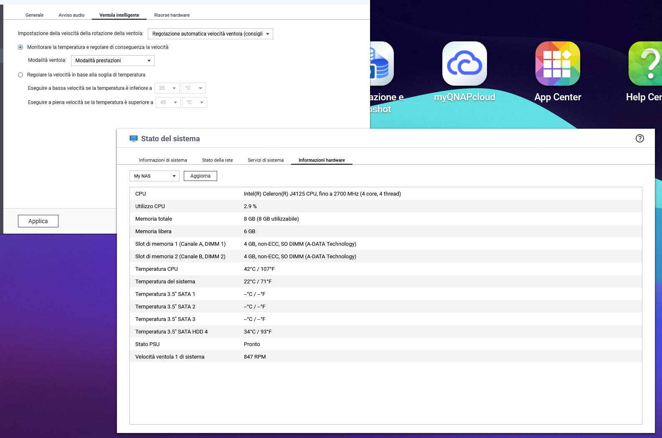Click the storage and snapshot icon
662x438 pixels.
pyautogui.click(x=382, y=65)
